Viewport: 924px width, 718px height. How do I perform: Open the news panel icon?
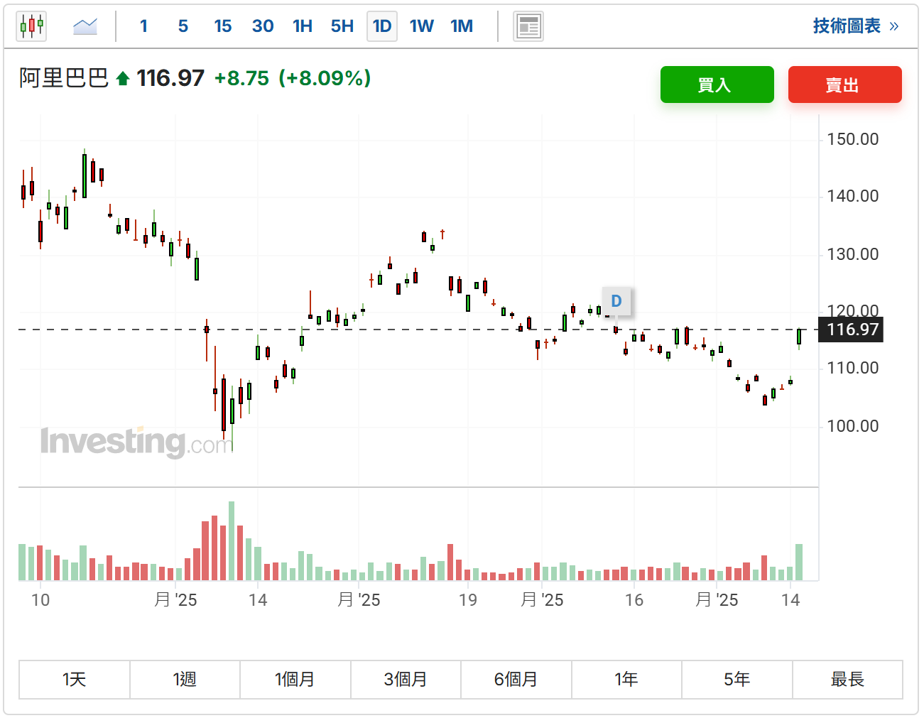point(528,26)
